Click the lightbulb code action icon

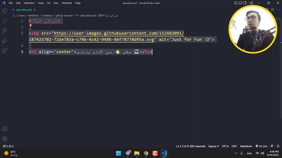30,25
